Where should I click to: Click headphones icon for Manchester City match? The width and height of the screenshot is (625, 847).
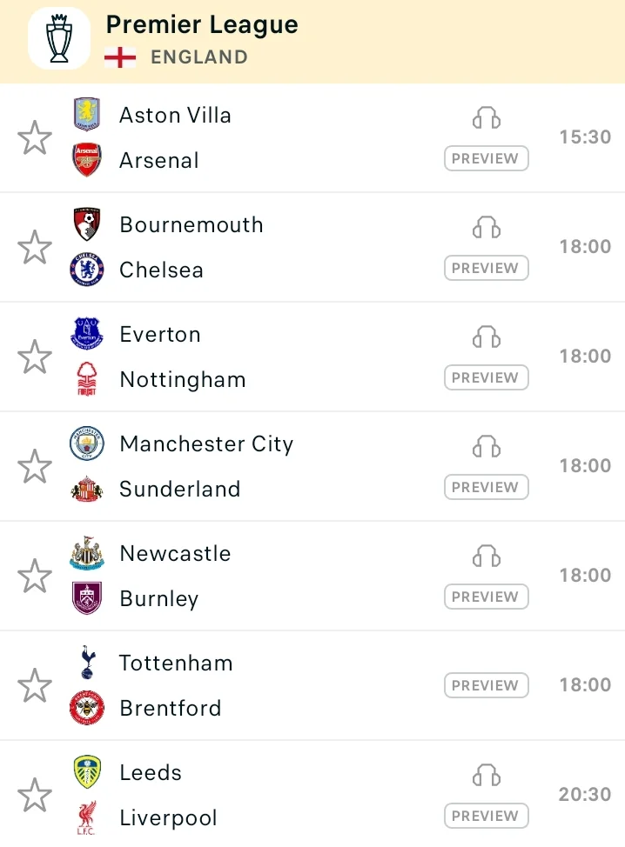coord(487,447)
